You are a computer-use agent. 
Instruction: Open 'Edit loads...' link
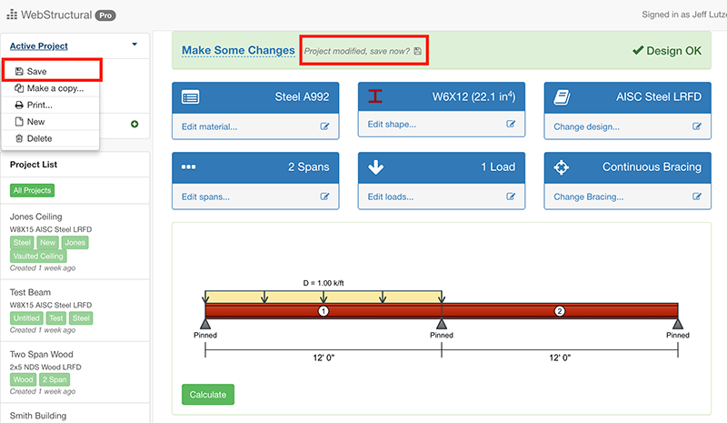391,196
